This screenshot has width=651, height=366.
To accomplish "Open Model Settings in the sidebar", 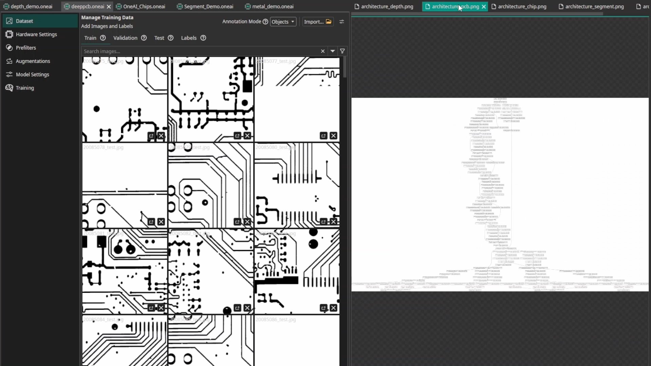I will pyautogui.click(x=32, y=74).
